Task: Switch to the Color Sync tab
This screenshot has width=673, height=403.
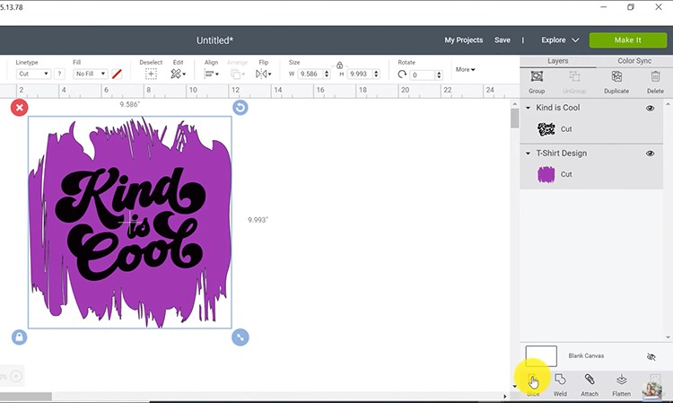Action: point(634,61)
